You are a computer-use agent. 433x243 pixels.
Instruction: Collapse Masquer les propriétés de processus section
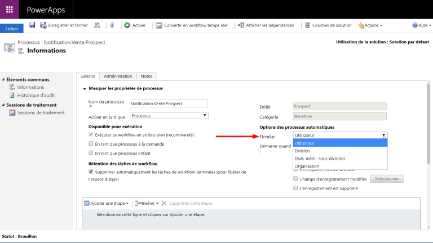pyautogui.click(x=85, y=89)
